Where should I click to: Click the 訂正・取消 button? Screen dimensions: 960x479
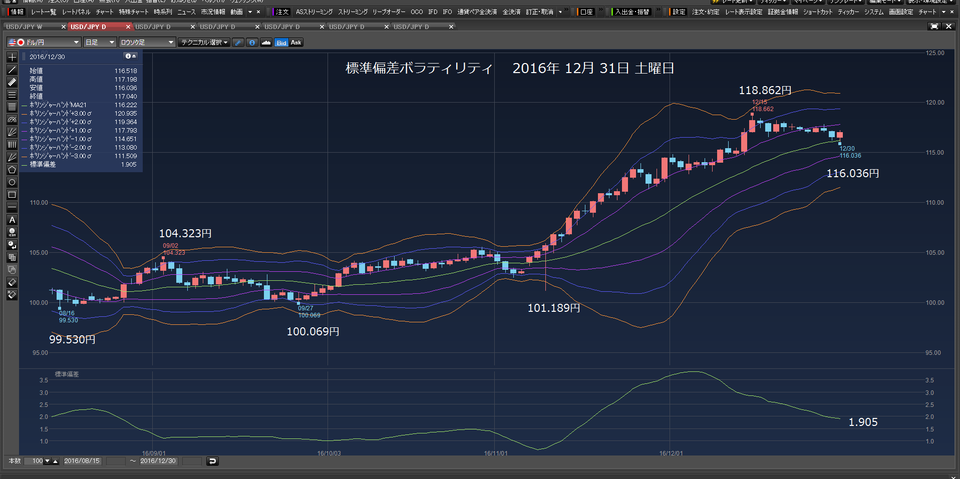point(539,12)
